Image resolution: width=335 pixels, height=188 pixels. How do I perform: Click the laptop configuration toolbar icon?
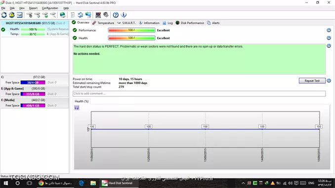coord(98,15)
